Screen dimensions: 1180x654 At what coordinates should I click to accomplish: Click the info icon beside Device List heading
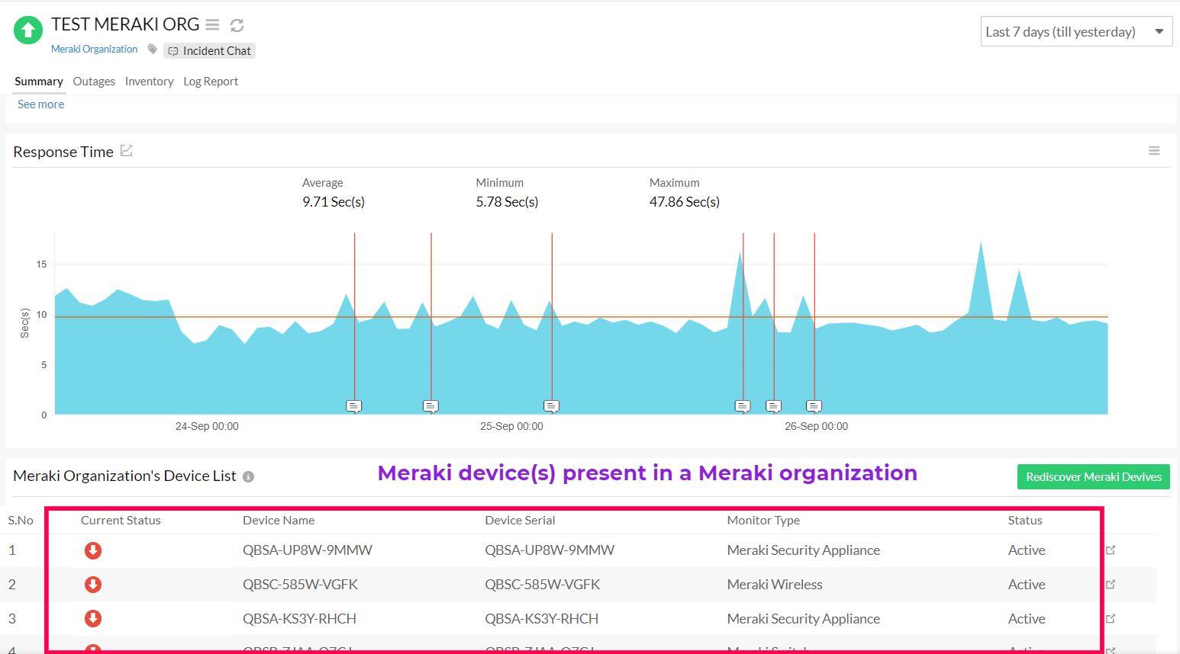[248, 477]
